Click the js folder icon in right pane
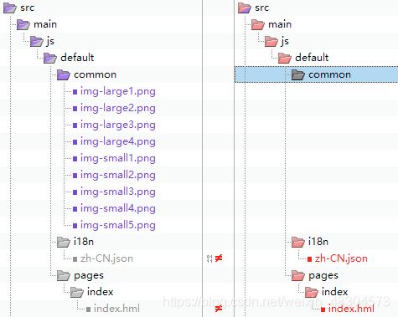 coord(271,41)
